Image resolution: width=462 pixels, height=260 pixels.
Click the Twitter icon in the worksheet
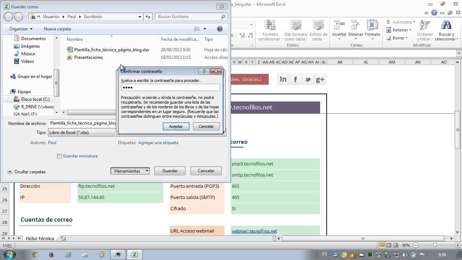(308, 79)
